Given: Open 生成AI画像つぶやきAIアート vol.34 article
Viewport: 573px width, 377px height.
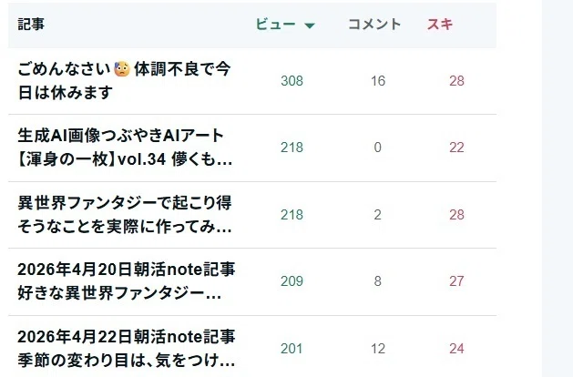Looking at the screenshot, I should (x=125, y=148).
